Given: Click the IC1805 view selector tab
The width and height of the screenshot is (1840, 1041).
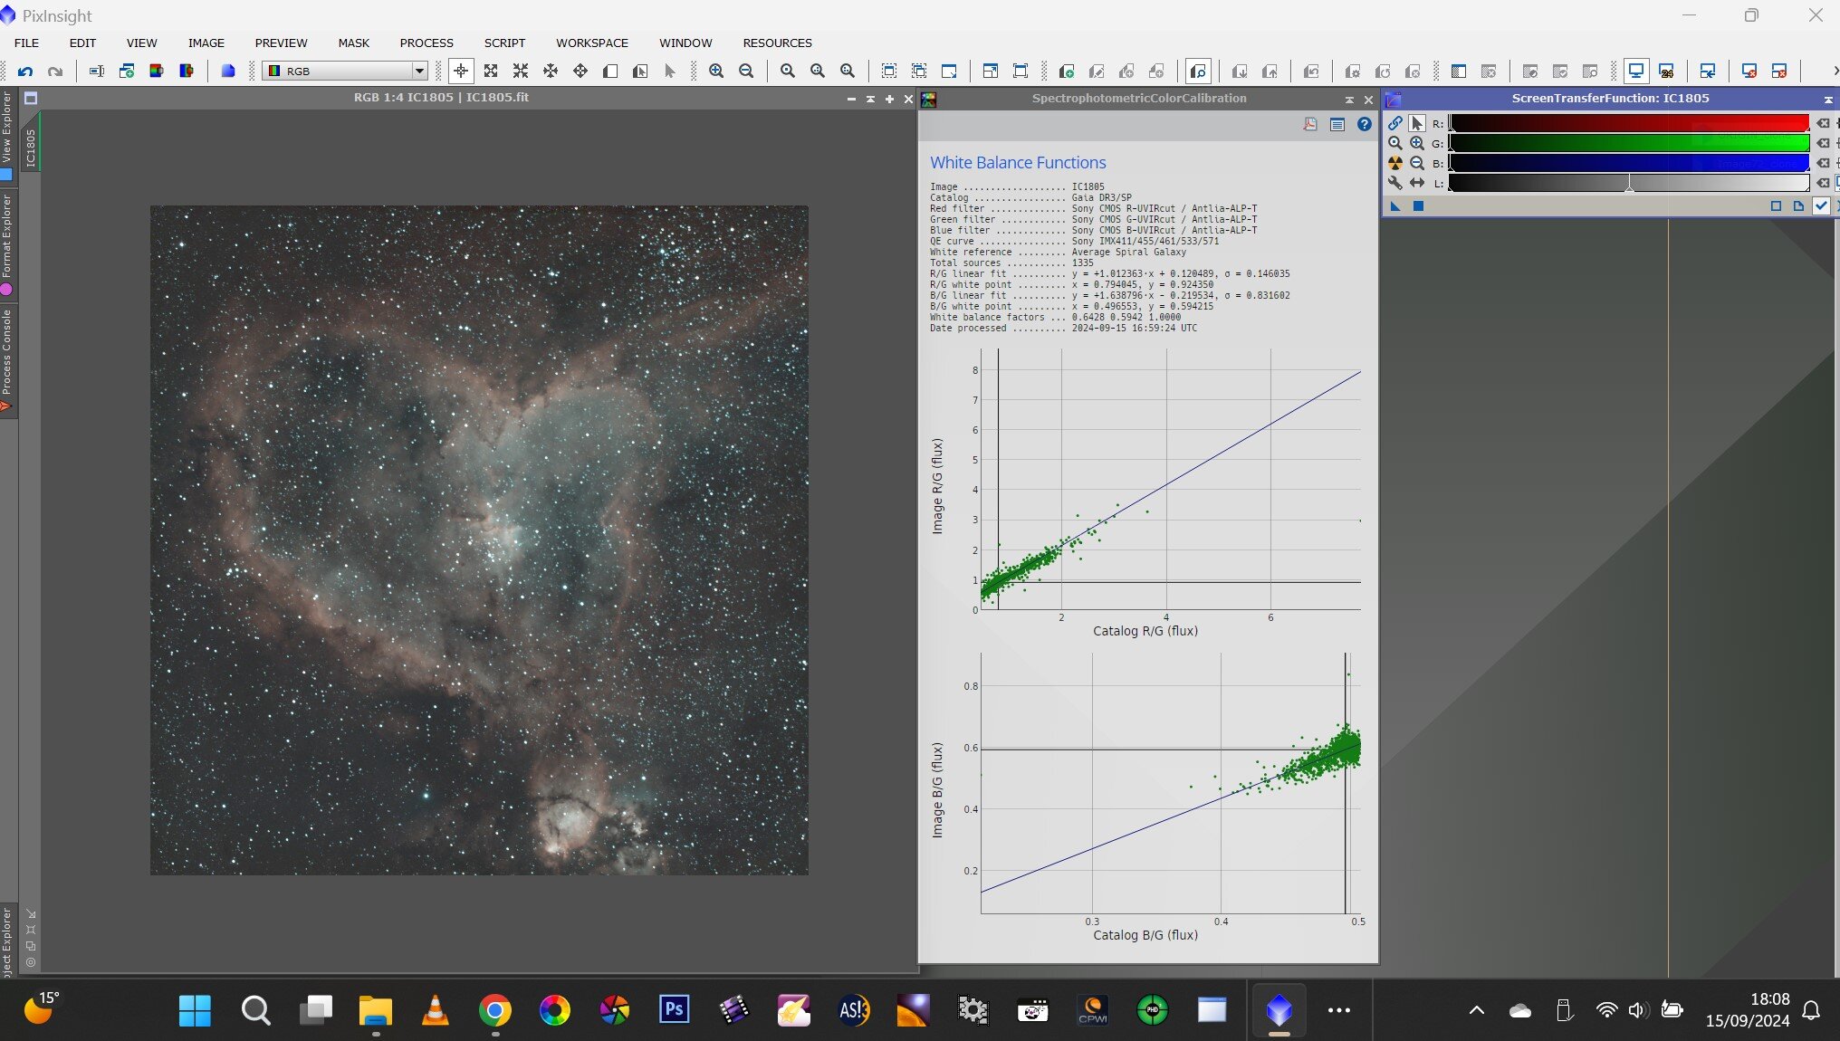Looking at the screenshot, I should [x=31, y=147].
